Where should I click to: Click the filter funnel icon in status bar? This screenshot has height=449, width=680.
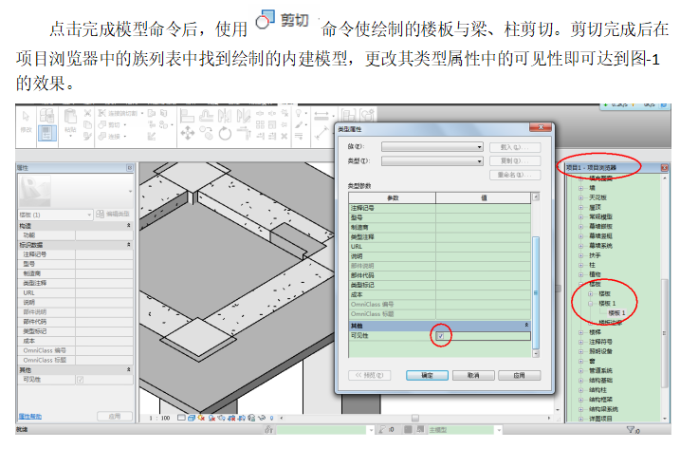pyautogui.click(x=631, y=429)
